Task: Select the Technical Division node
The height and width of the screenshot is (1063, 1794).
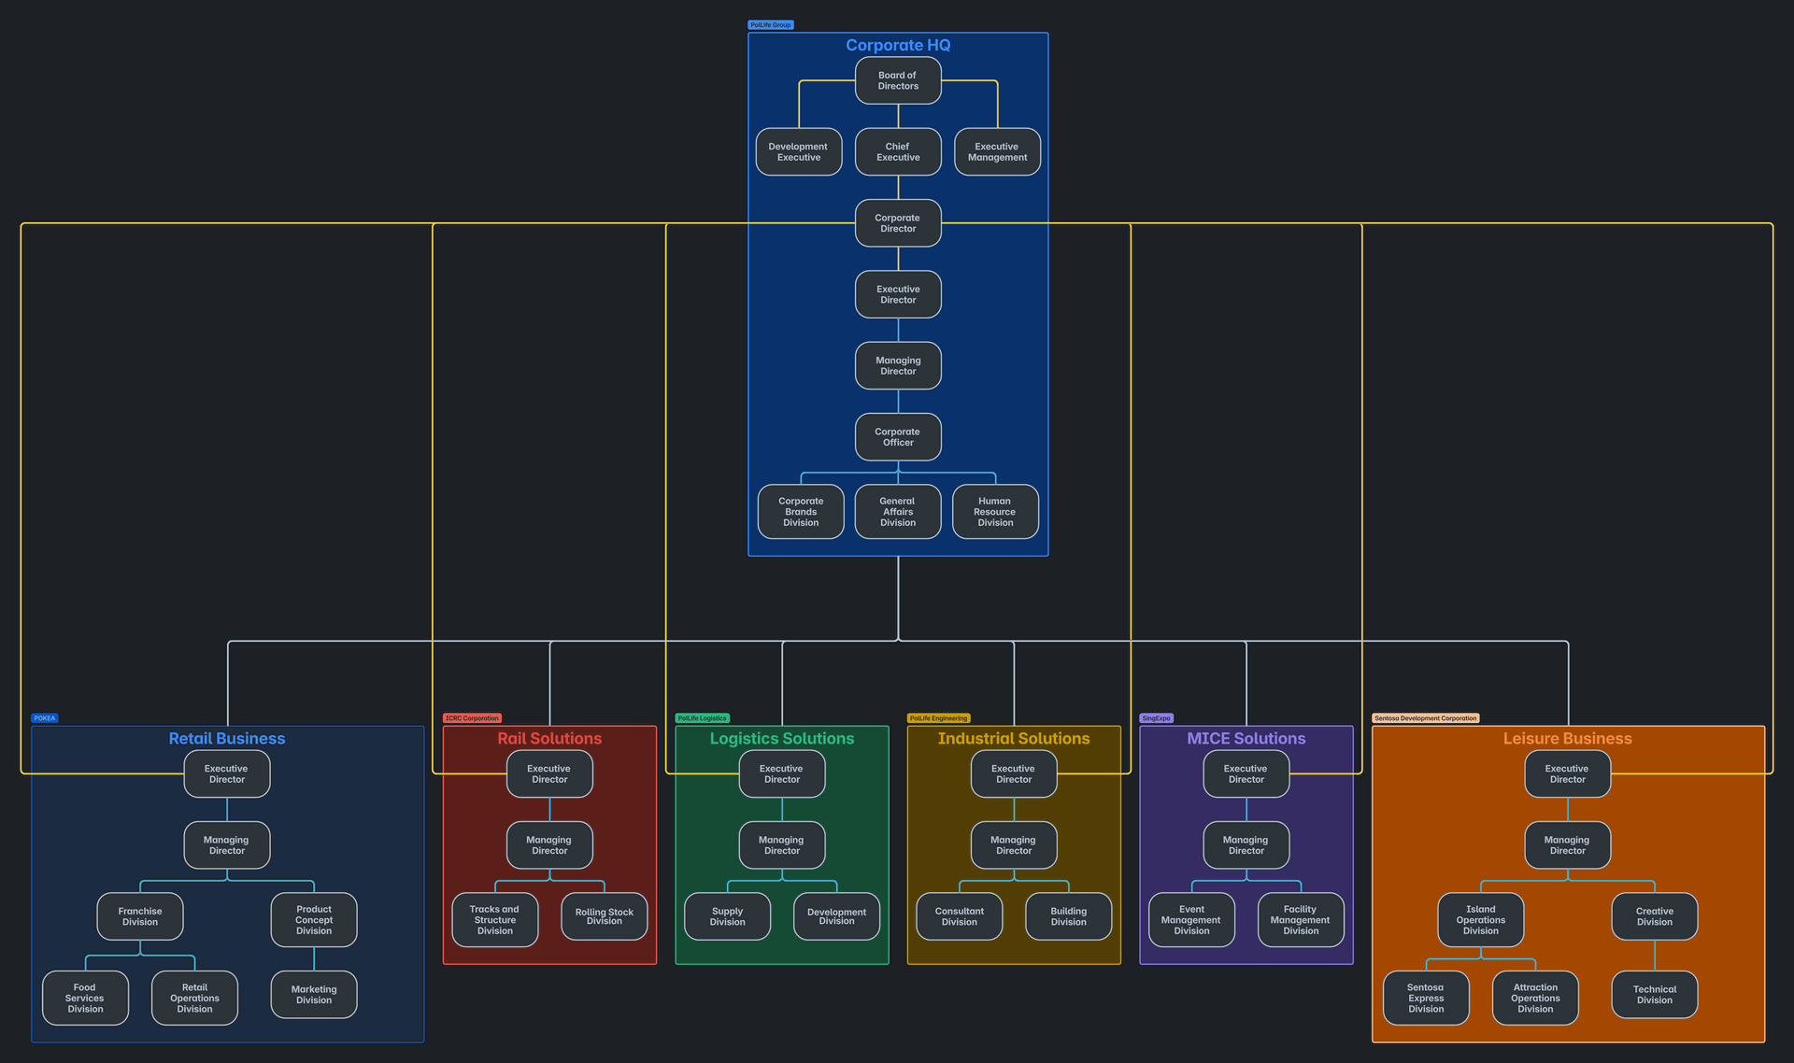Action: [1655, 995]
